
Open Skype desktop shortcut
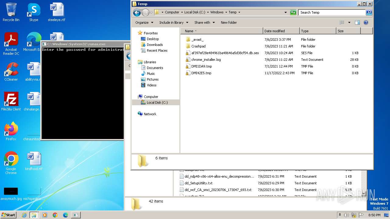(x=34, y=12)
